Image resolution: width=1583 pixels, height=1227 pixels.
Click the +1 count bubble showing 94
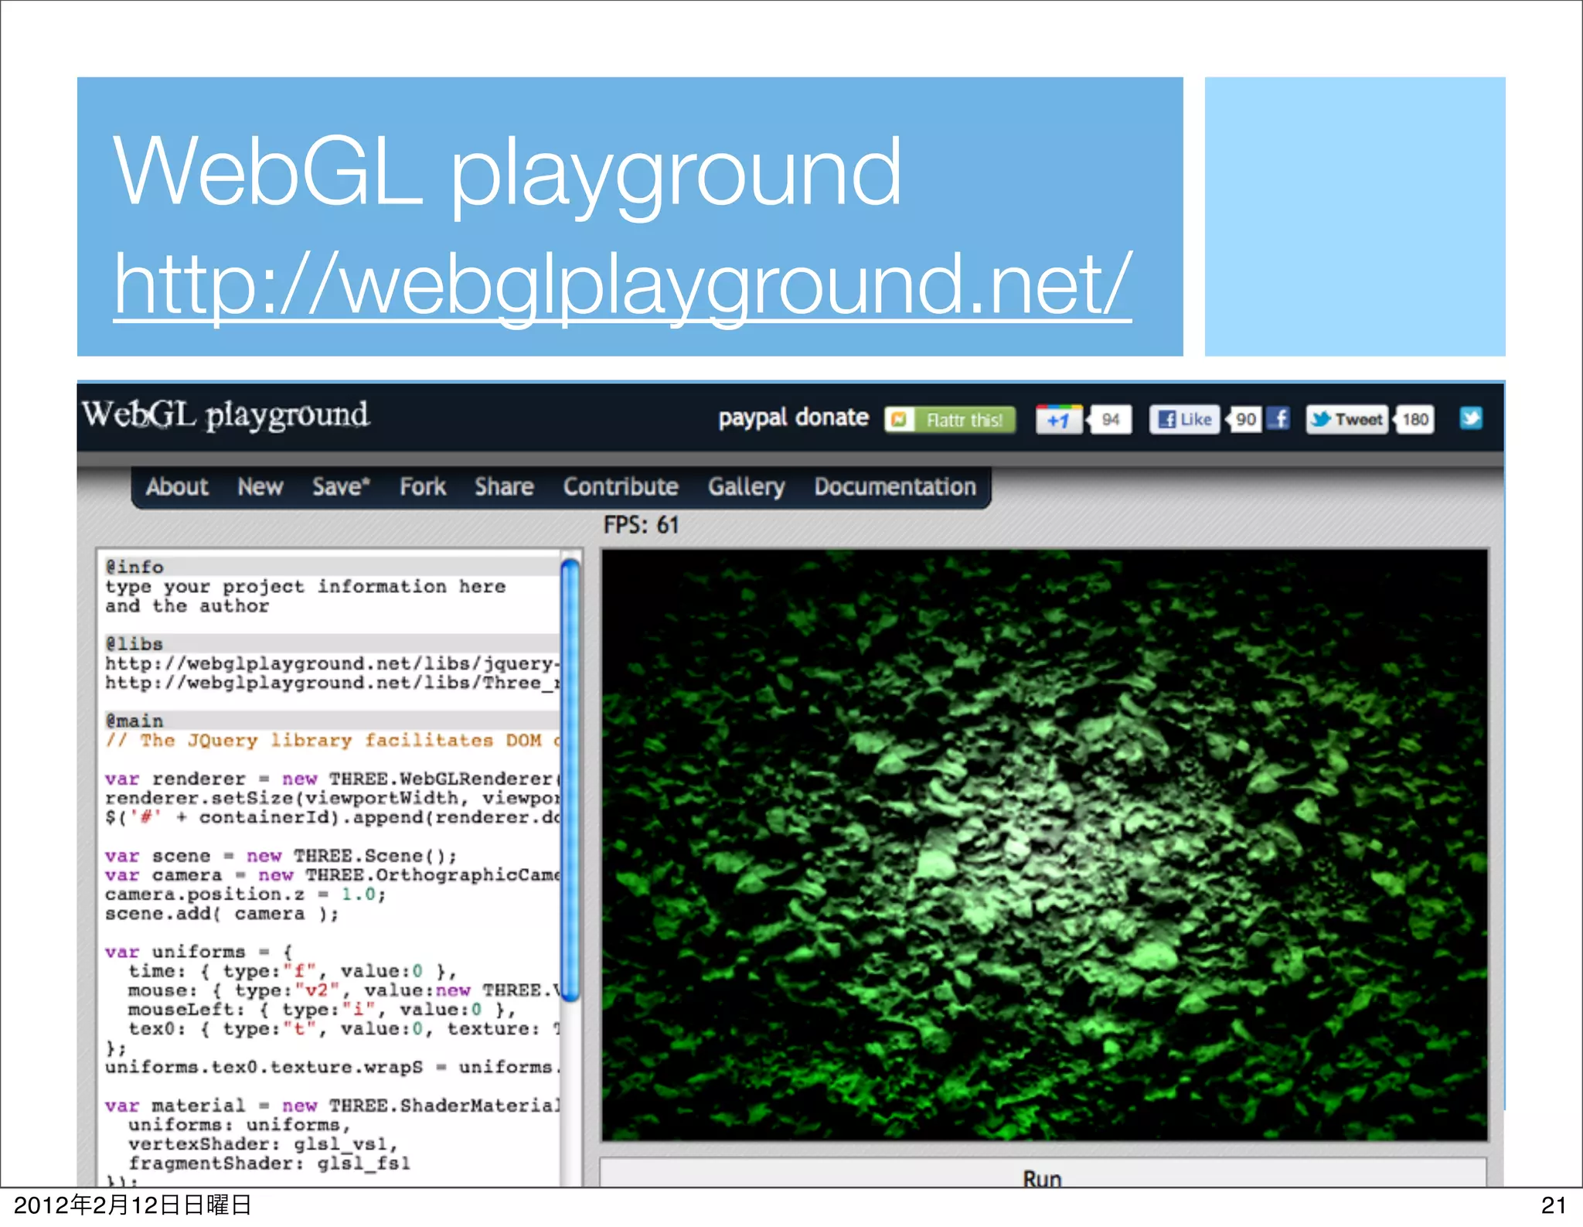[1110, 420]
